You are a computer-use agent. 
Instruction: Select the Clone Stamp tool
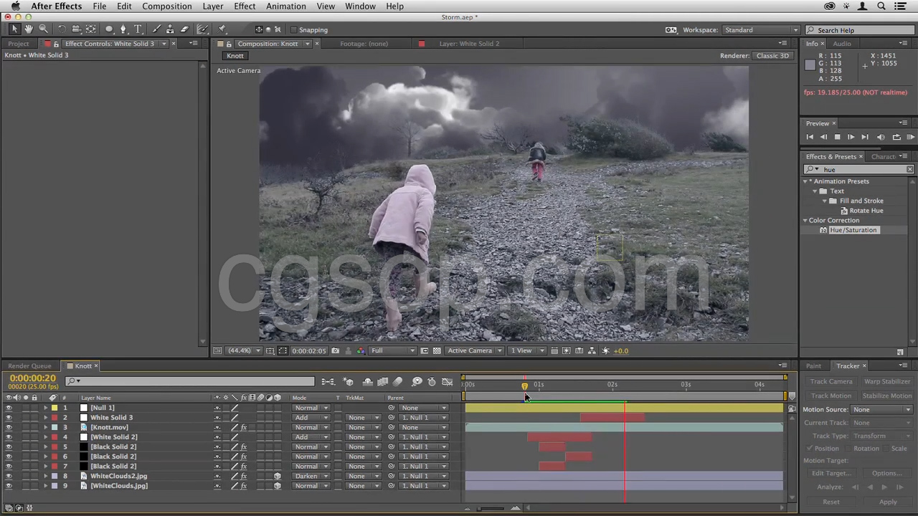(x=171, y=29)
